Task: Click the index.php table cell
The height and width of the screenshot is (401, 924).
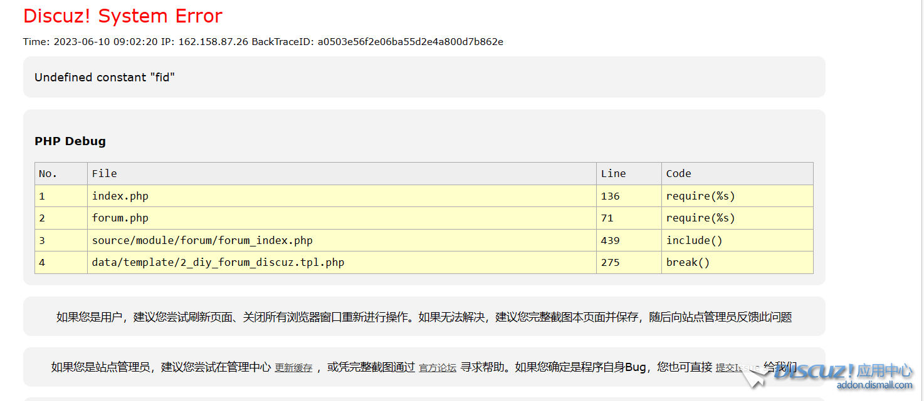Action: [x=120, y=196]
